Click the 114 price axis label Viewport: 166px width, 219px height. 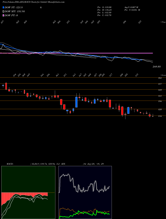pos(160,116)
